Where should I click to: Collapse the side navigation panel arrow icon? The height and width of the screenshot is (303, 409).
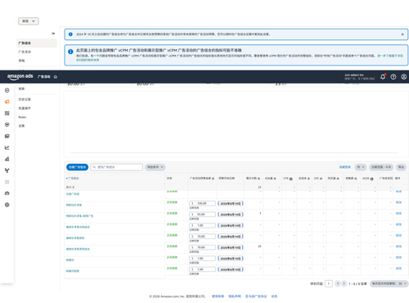click(x=53, y=34)
